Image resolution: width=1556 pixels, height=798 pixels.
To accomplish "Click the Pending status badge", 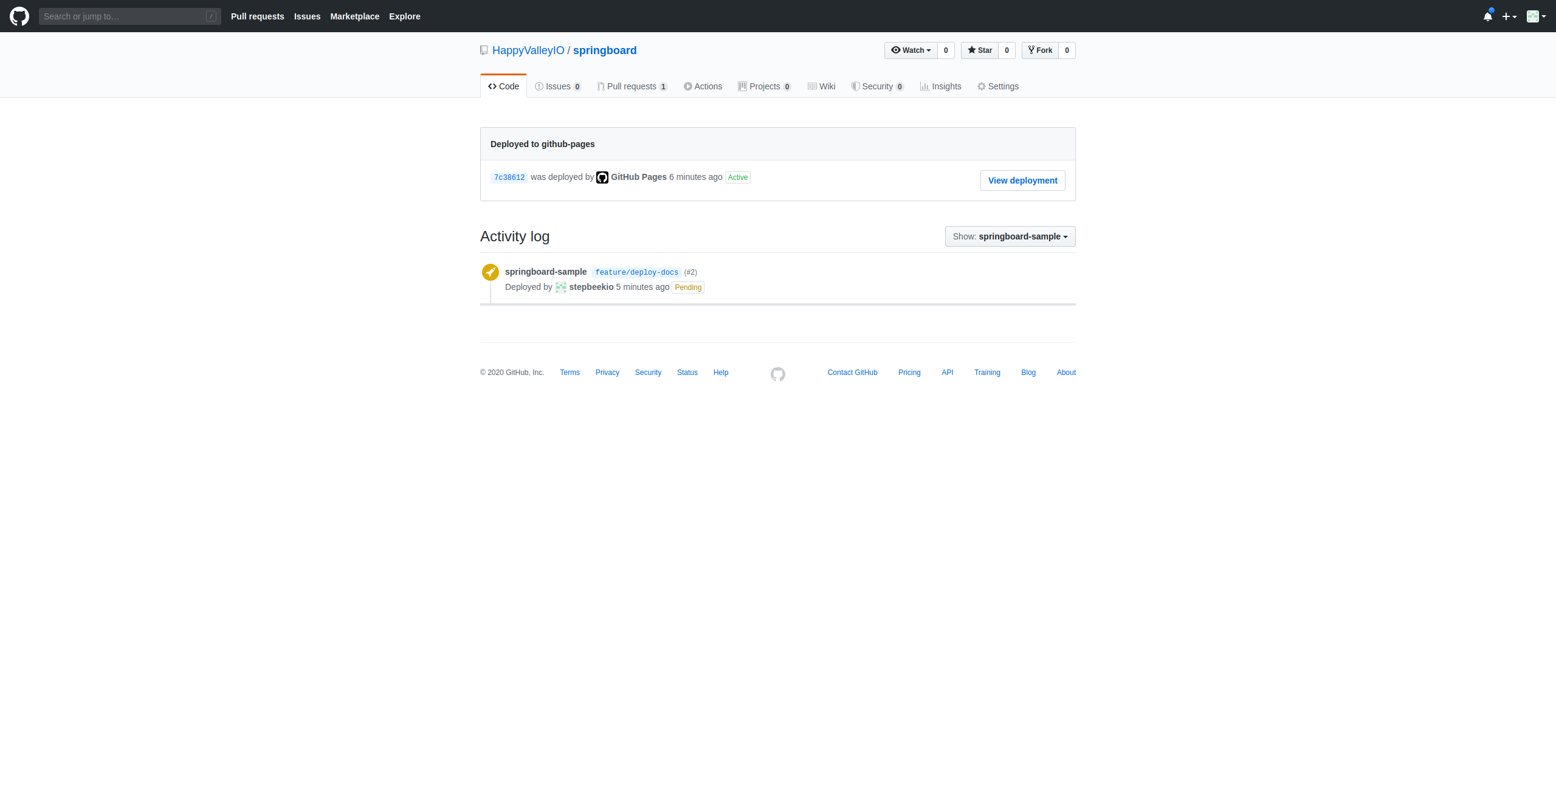I will coord(688,287).
